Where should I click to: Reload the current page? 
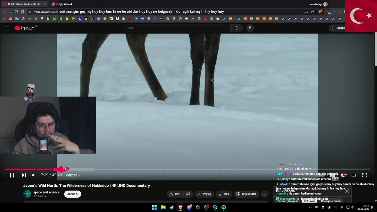(16, 12)
